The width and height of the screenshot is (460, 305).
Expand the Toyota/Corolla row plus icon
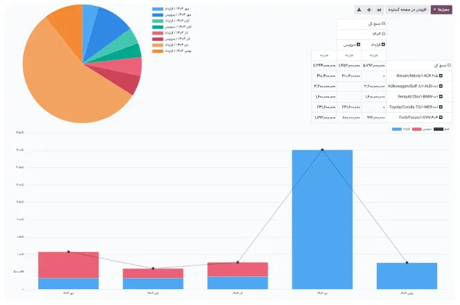[x=440, y=107]
